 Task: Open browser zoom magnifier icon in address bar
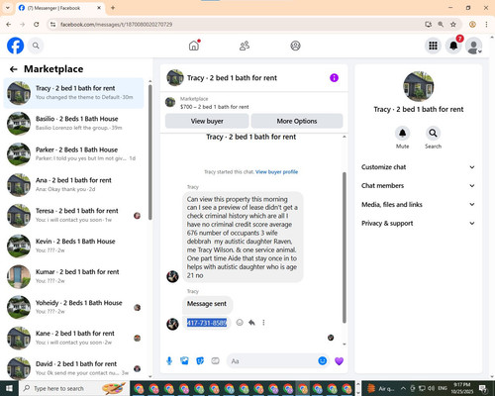441,25
